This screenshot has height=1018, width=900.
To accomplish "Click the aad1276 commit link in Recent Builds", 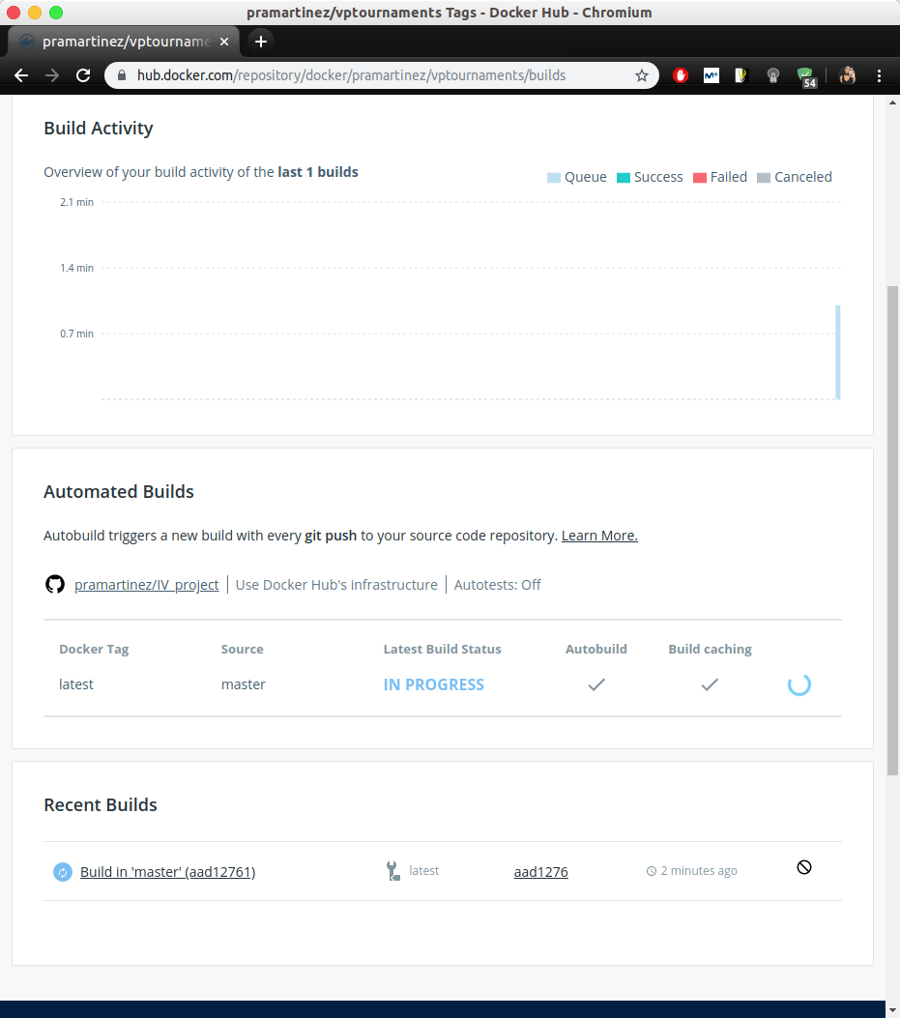I will pos(540,870).
